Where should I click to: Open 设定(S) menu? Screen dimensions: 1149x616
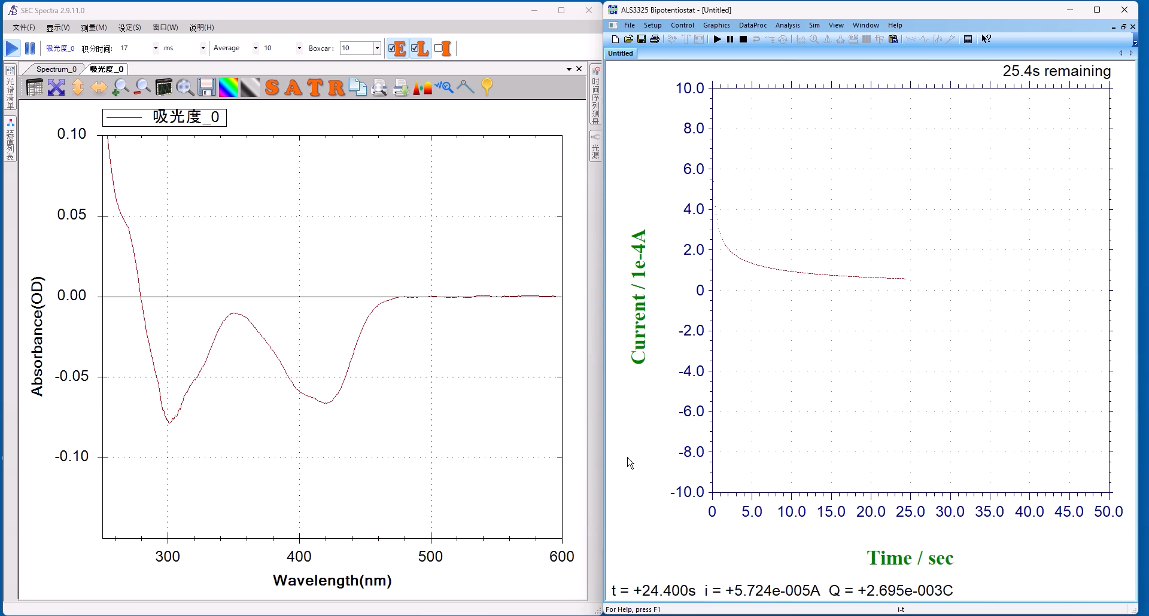click(x=130, y=28)
